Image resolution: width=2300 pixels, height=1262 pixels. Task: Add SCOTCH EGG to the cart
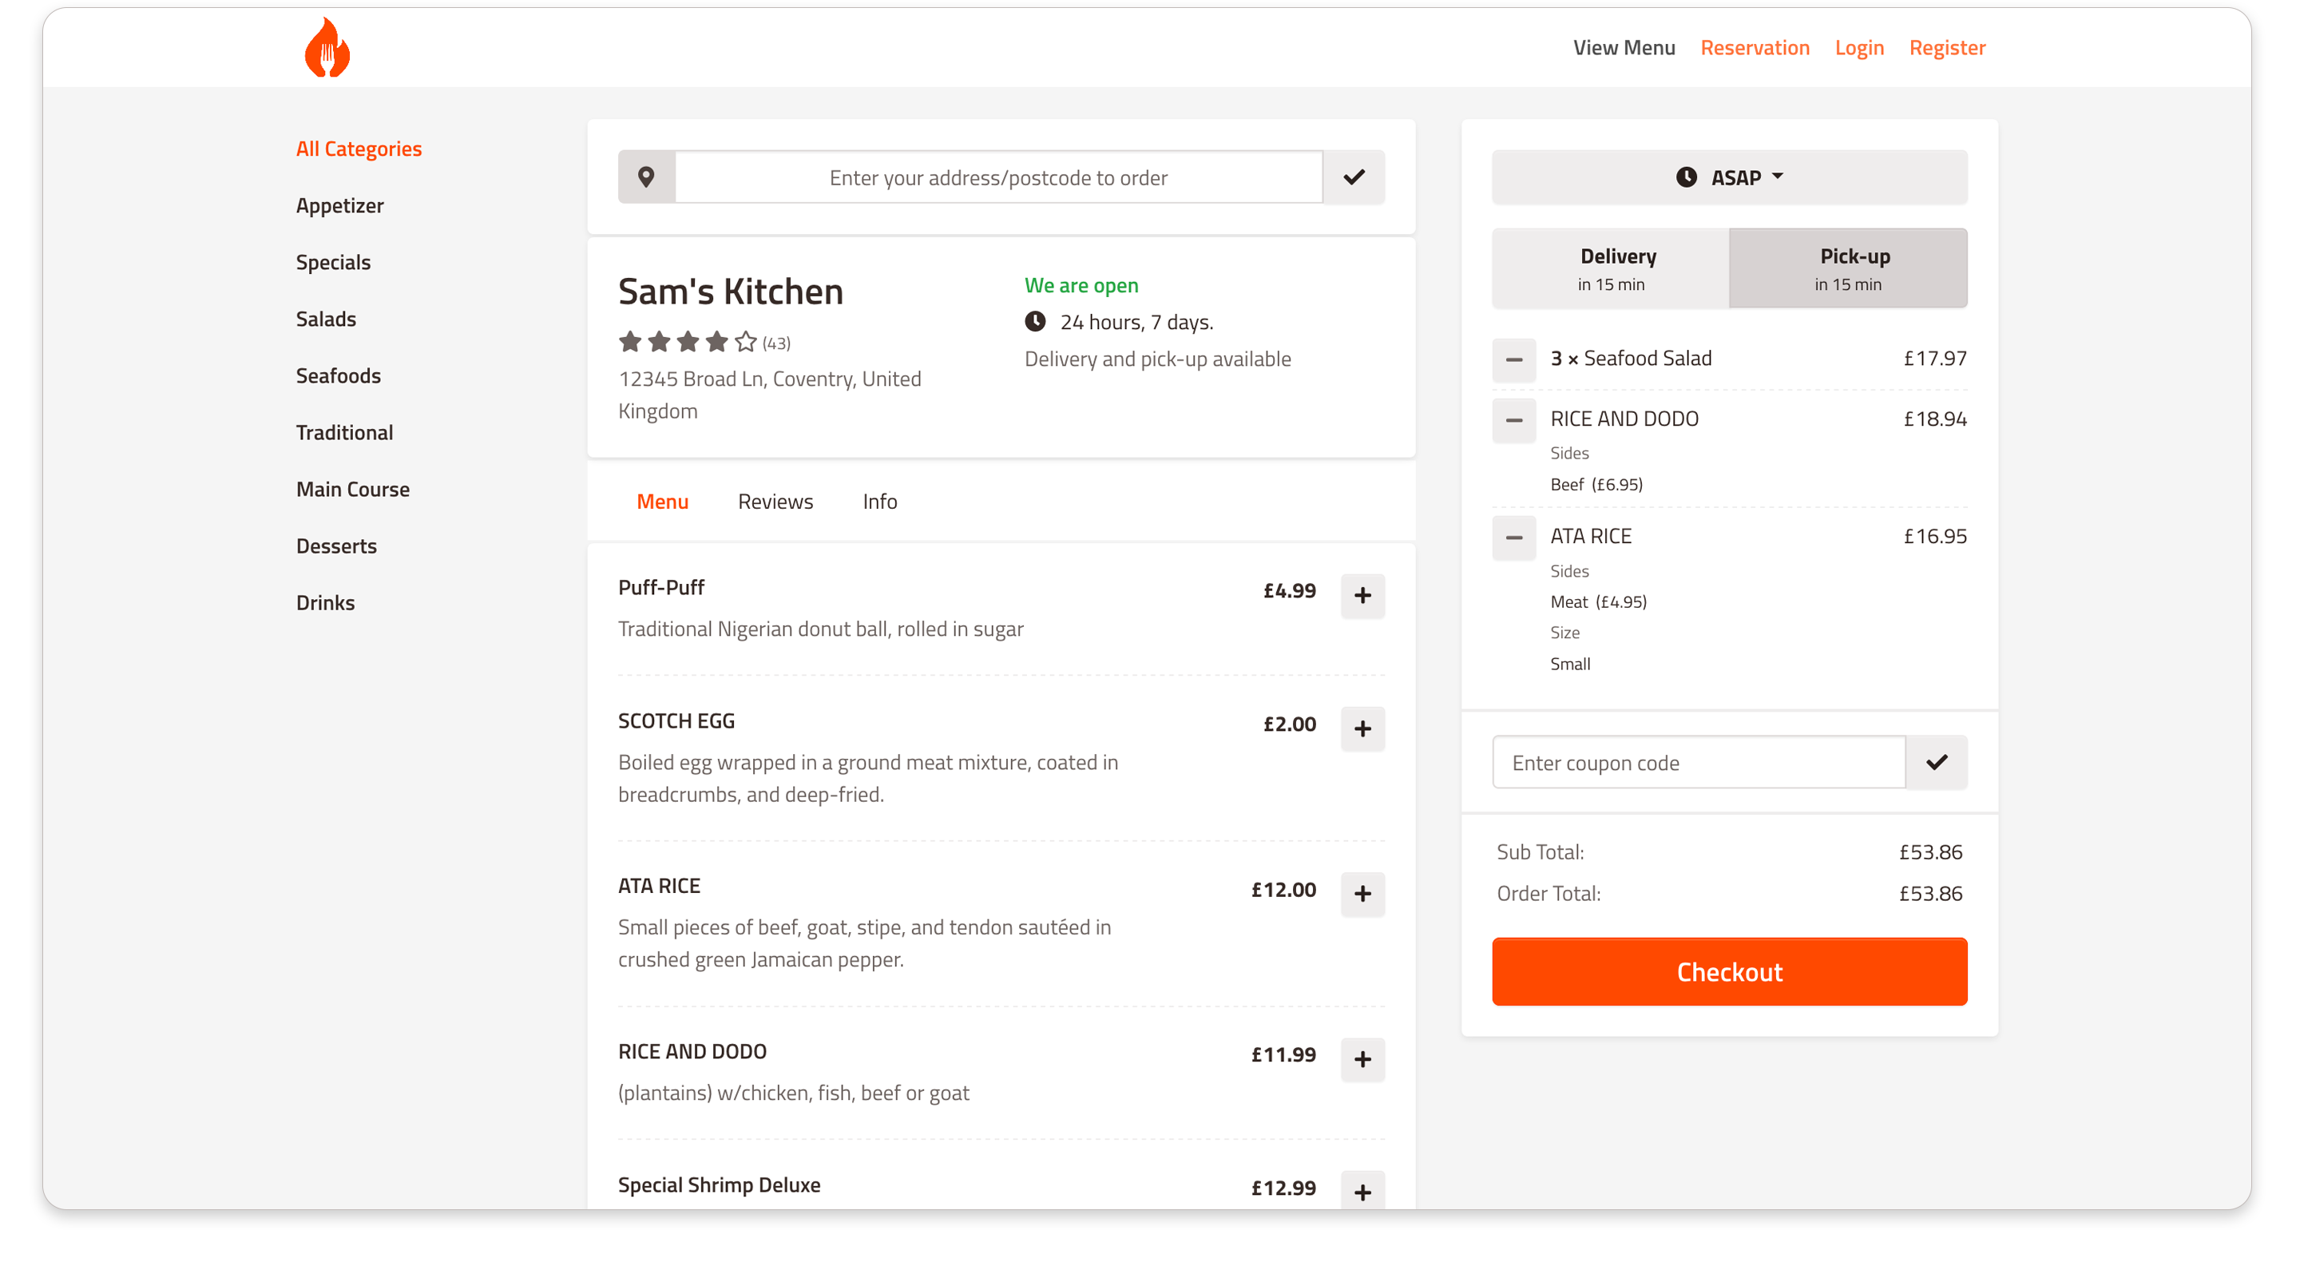(x=1362, y=728)
